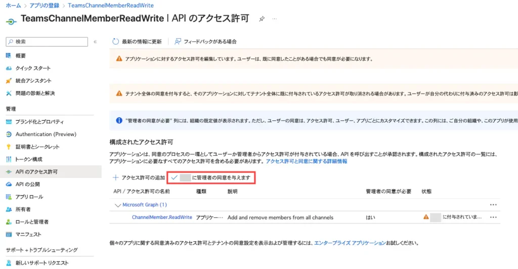
Task: Click the に管理者の同意を与えます button
Action: (211, 177)
